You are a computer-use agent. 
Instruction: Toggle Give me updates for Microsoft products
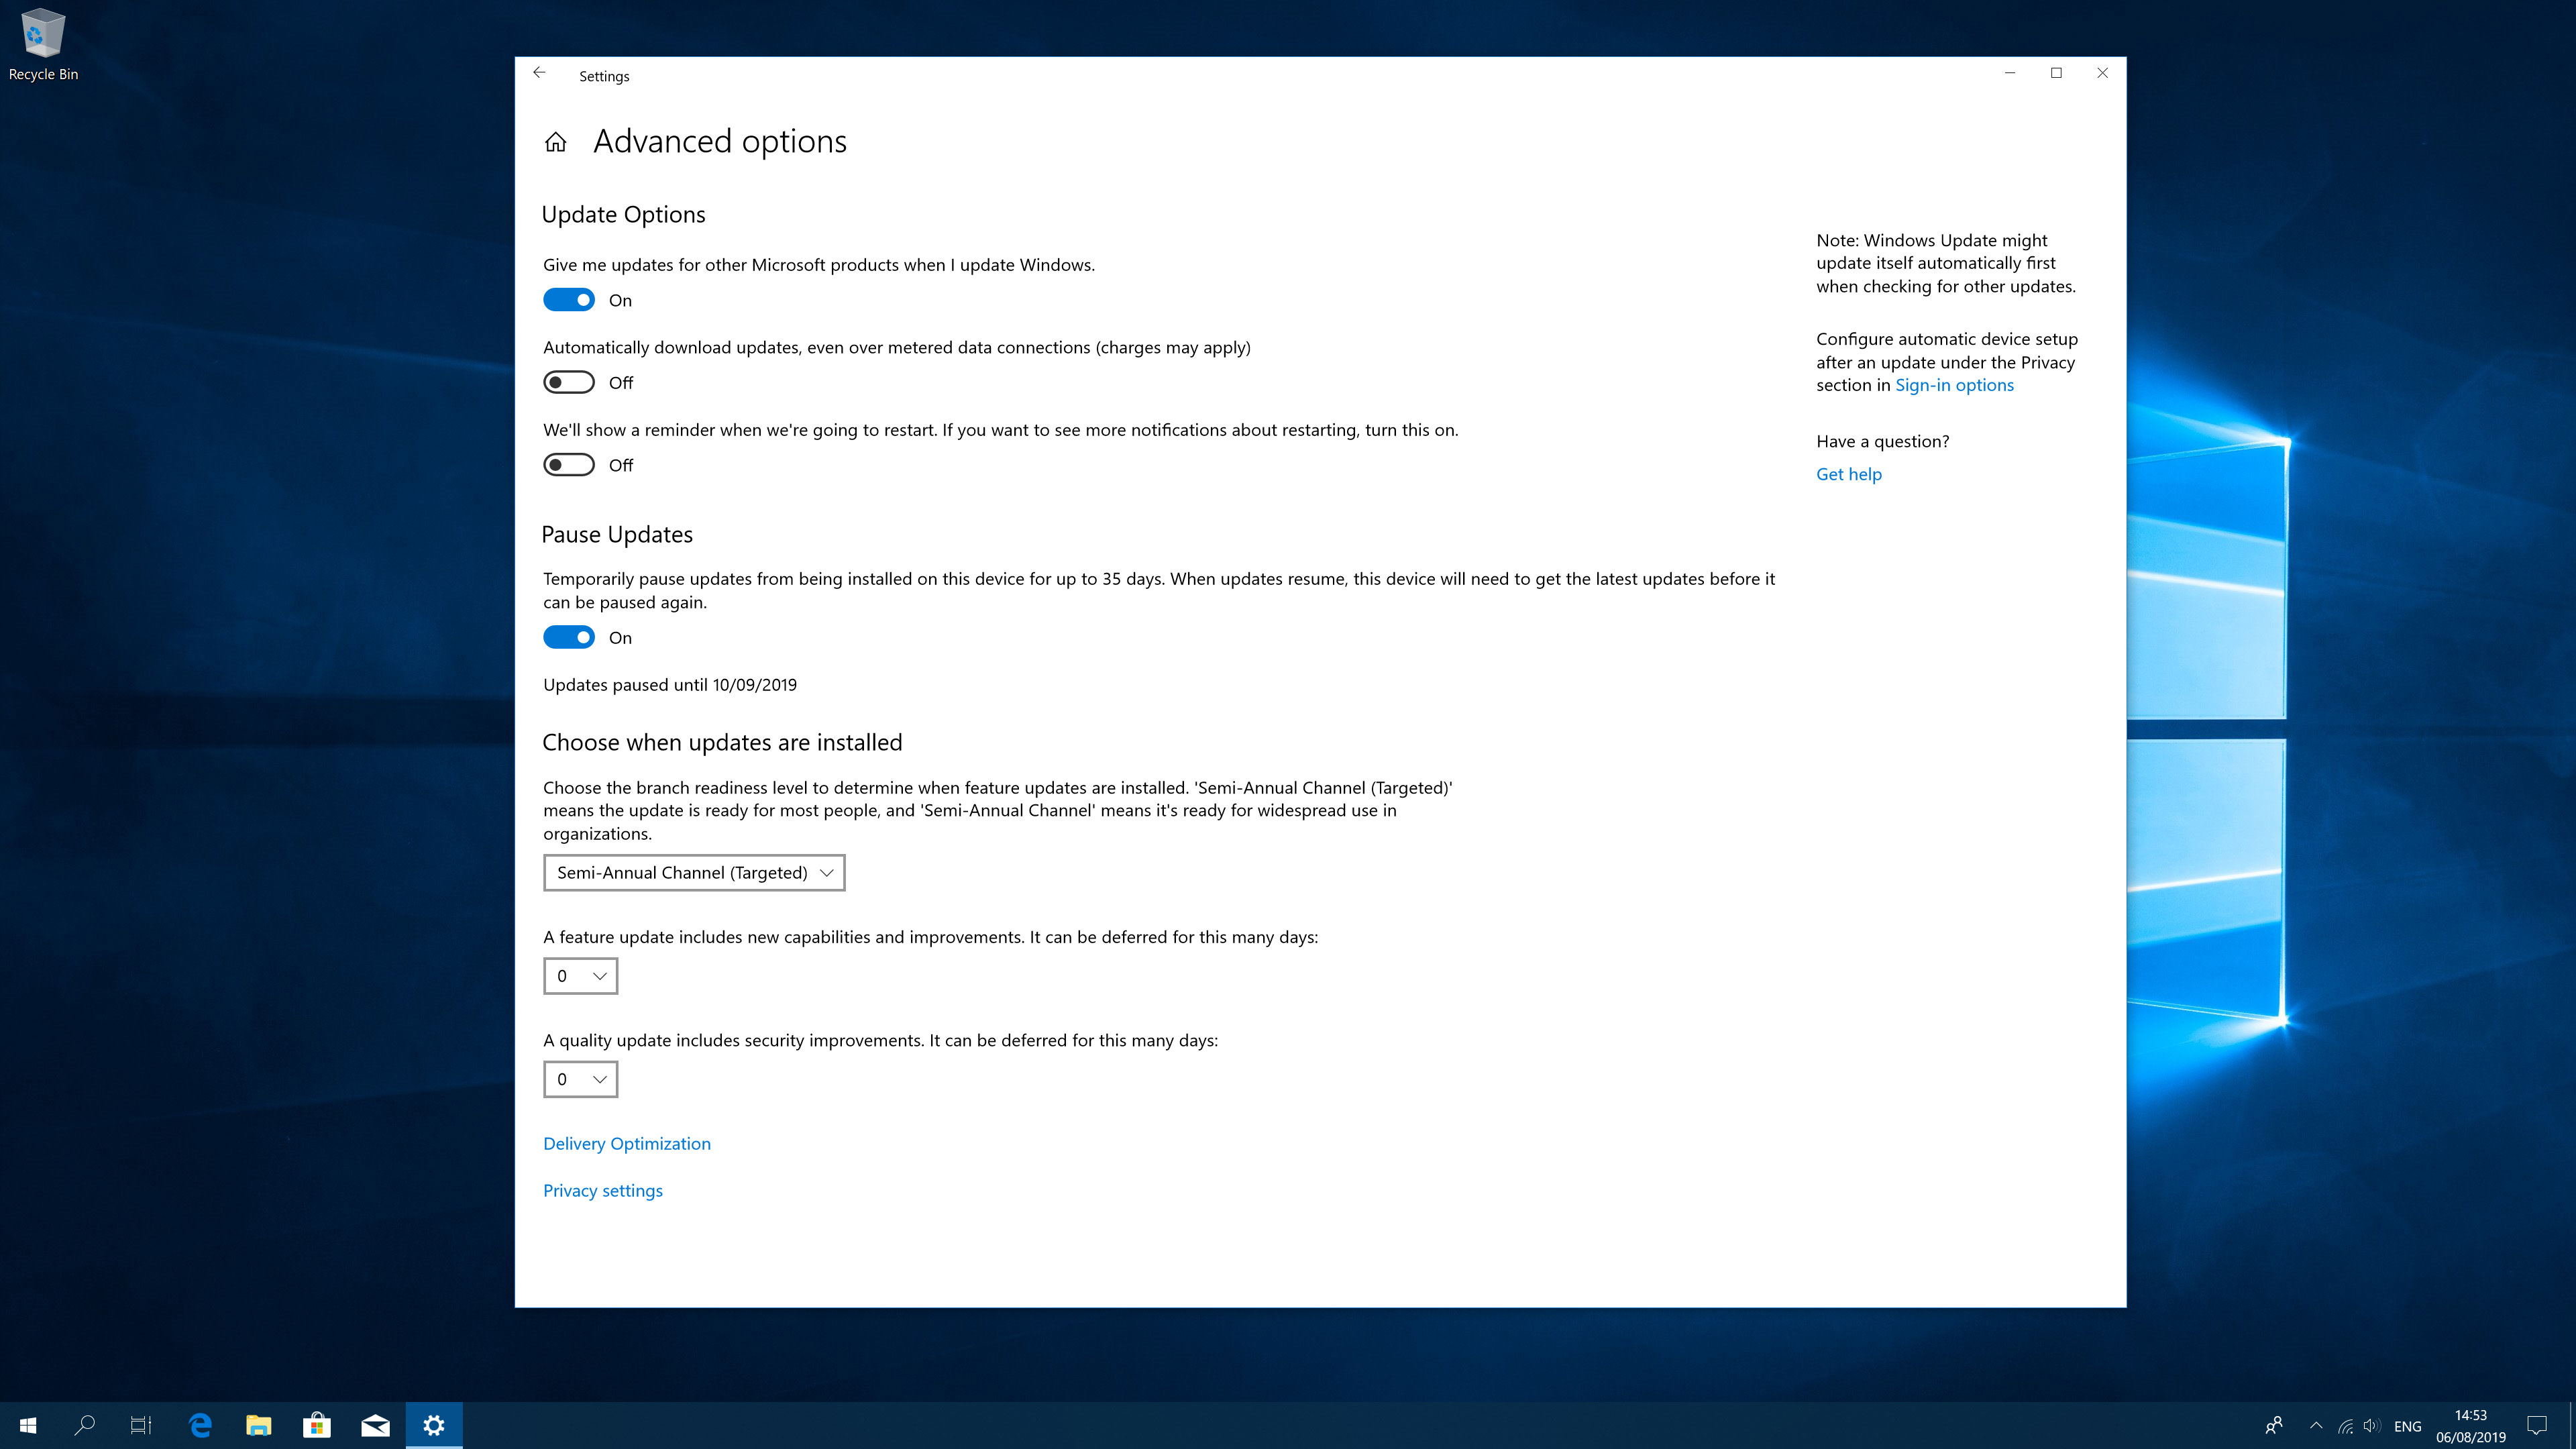point(568,299)
